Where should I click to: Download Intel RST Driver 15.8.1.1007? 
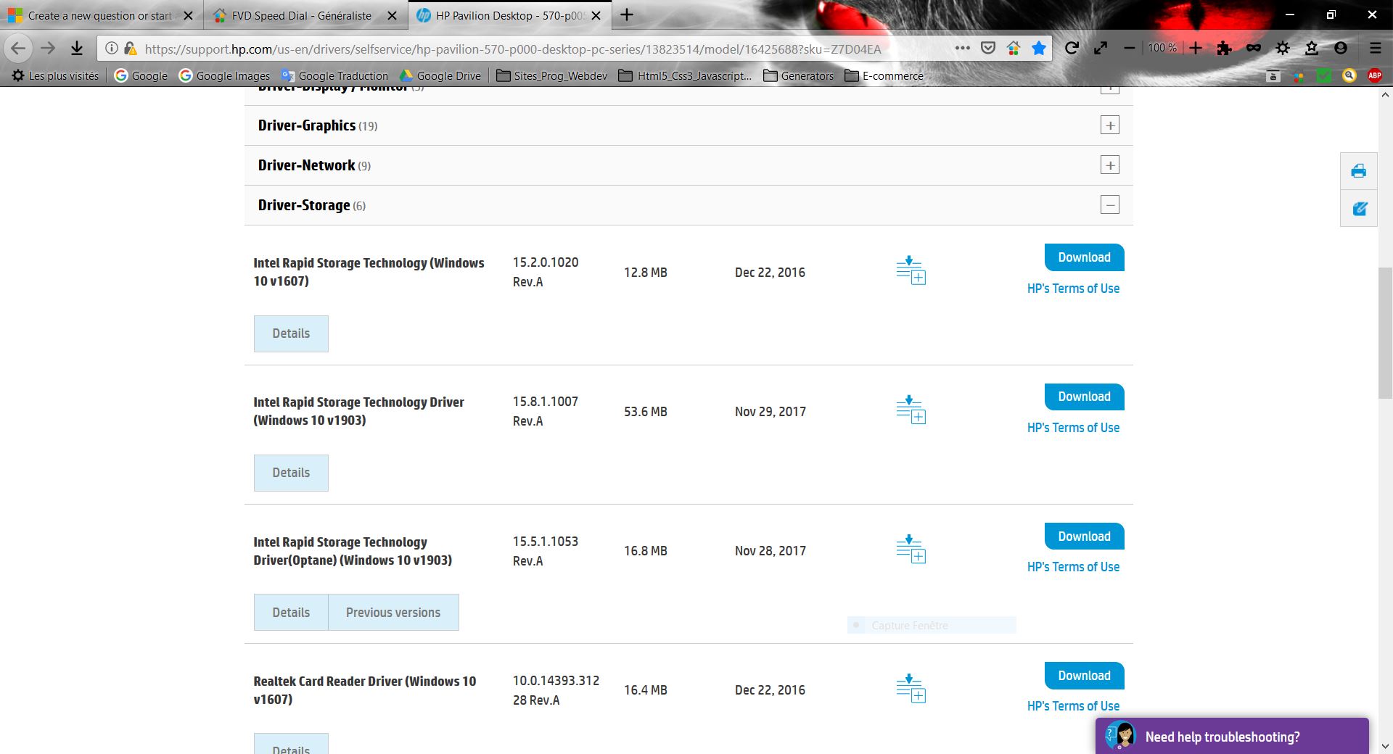(x=1084, y=397)
